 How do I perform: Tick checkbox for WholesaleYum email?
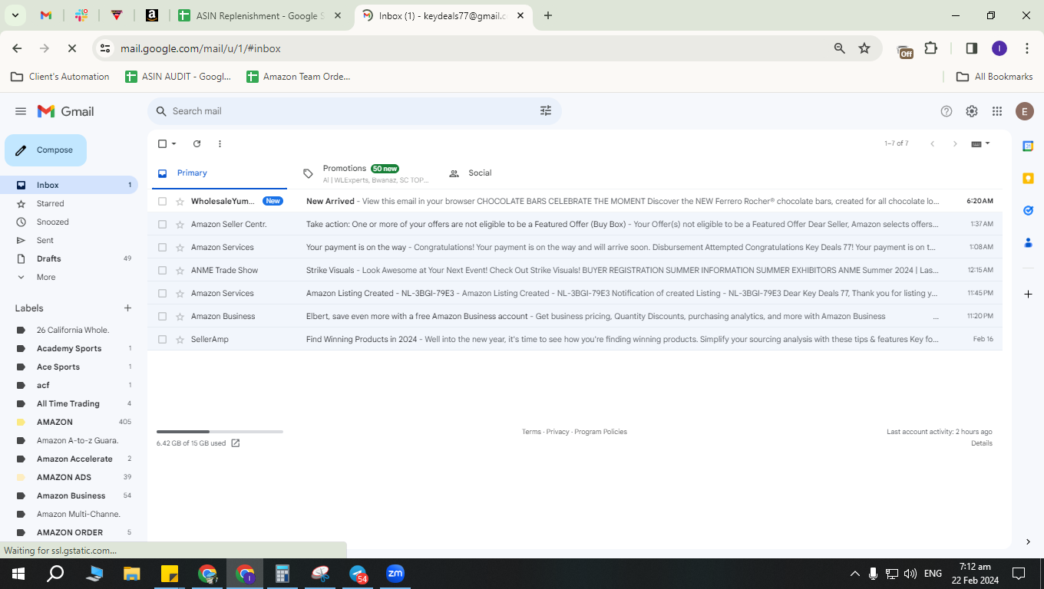(x=162, y=201)
